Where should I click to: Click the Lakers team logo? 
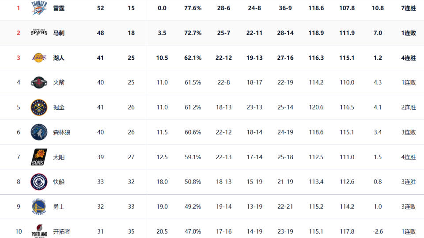click(39, 58)
